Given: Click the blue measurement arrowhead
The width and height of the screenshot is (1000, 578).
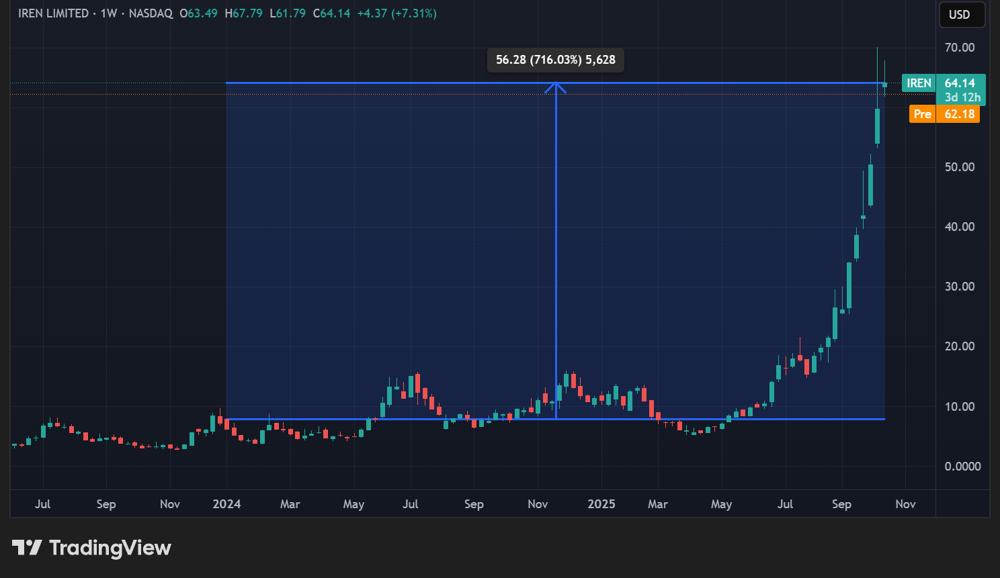Looking at the screenshot, I should [x=556, y=87].
